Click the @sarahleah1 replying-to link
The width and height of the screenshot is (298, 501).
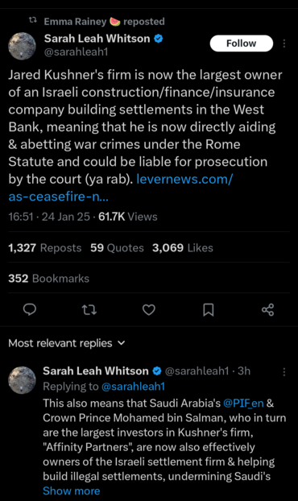(x=133, y=387)
